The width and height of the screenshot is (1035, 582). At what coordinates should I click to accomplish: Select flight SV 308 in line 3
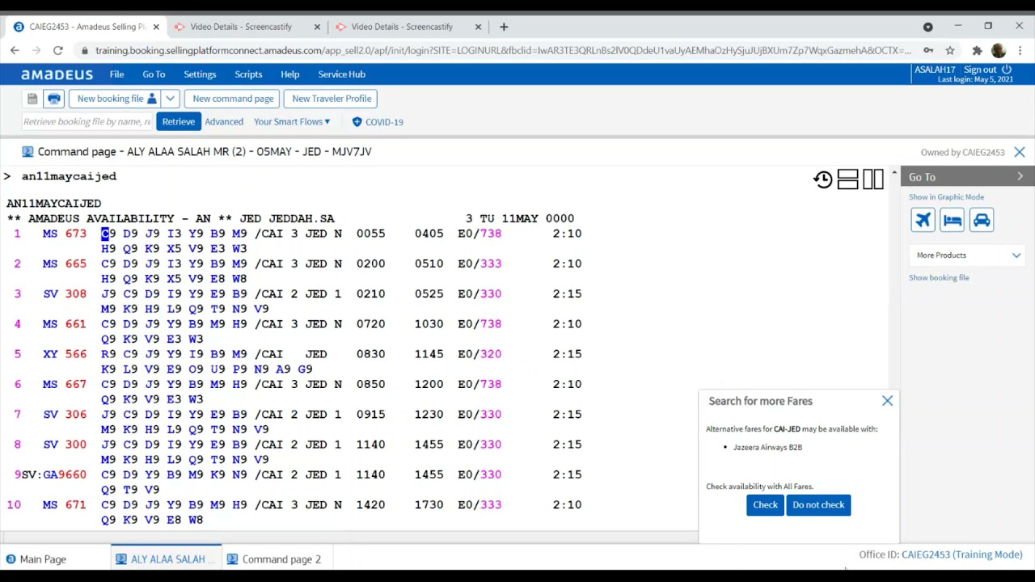click(x=65, y=294)
